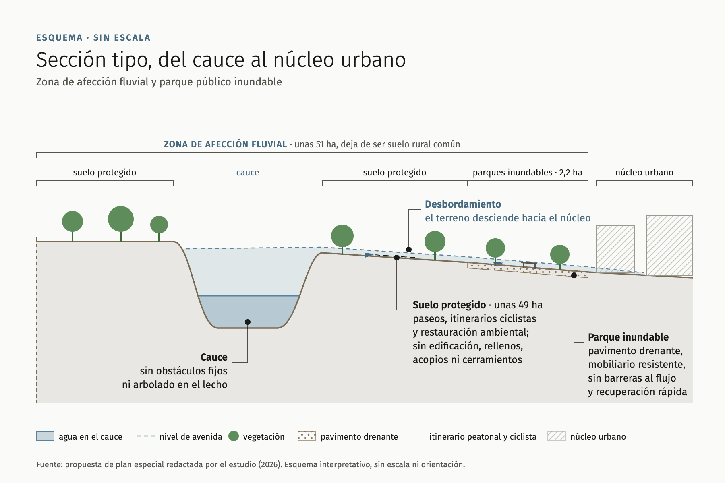This screenshot has width=725, height=483.
Task: Click the blue dashed 'nivel de avenida' legend line
Action: [x=146, y=436]
